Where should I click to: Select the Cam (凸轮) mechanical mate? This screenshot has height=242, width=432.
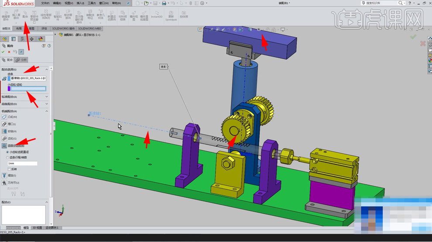tap(4, 117)
